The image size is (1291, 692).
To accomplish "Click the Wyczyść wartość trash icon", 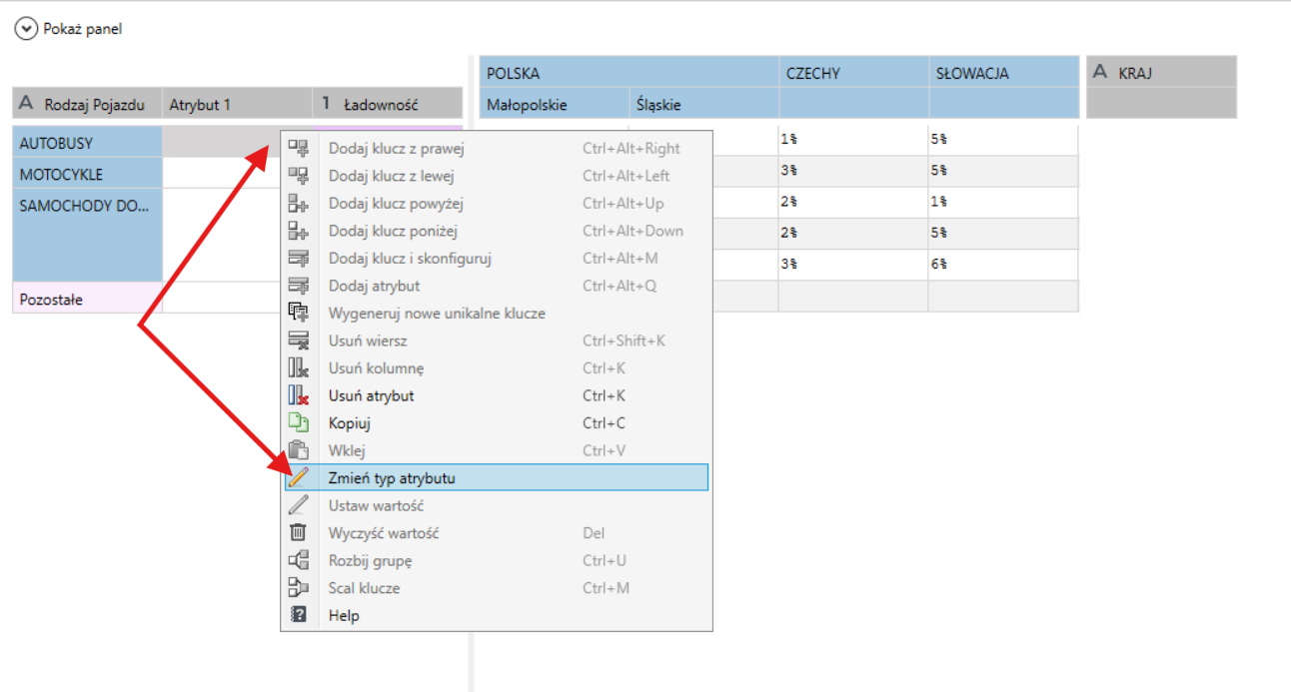I will (298, 533).
